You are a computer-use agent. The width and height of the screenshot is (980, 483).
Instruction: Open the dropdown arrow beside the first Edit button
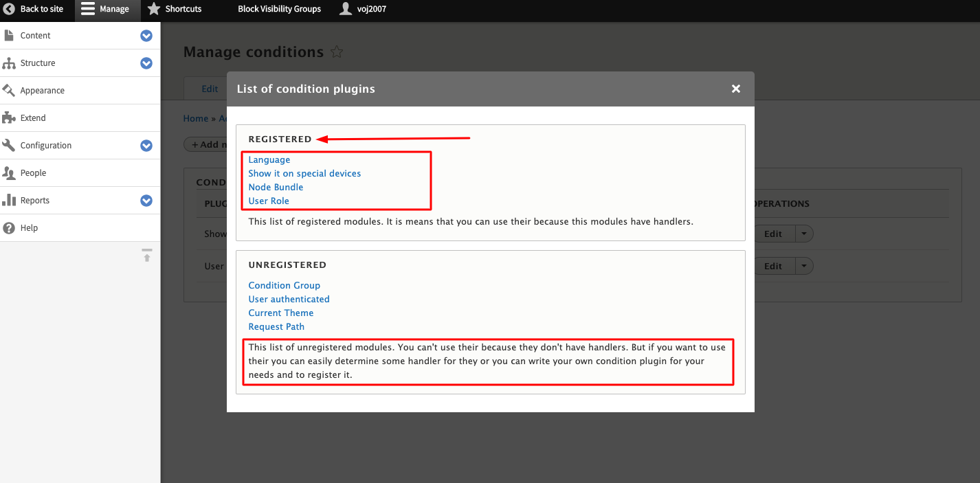pos(805,234)
